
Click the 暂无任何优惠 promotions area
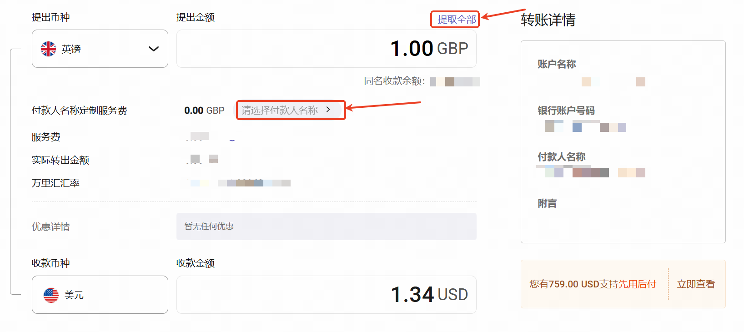(326, 226)
